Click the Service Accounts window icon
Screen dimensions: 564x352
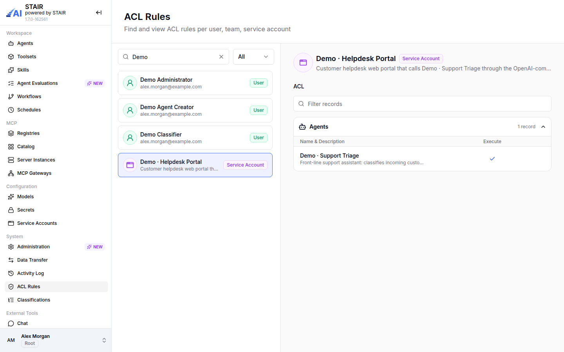[x=11, y=223]
